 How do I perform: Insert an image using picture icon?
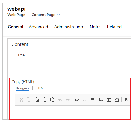(101, 100)
